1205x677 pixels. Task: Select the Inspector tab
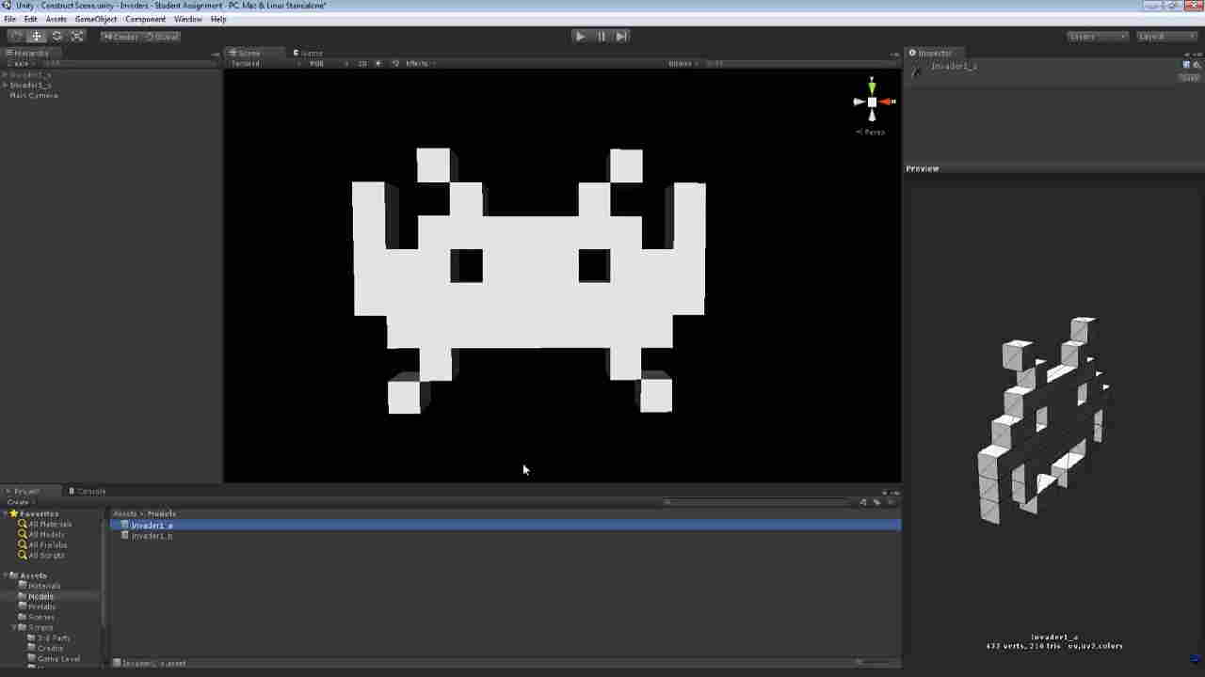(x=932, y=54)
